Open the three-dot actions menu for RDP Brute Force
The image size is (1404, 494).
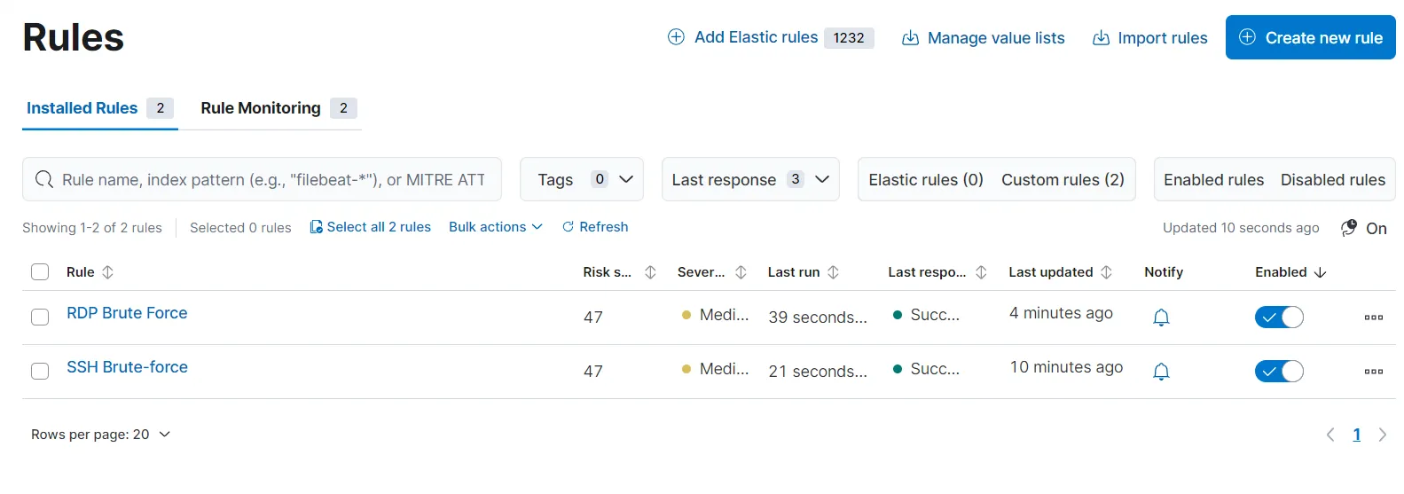1374,317
